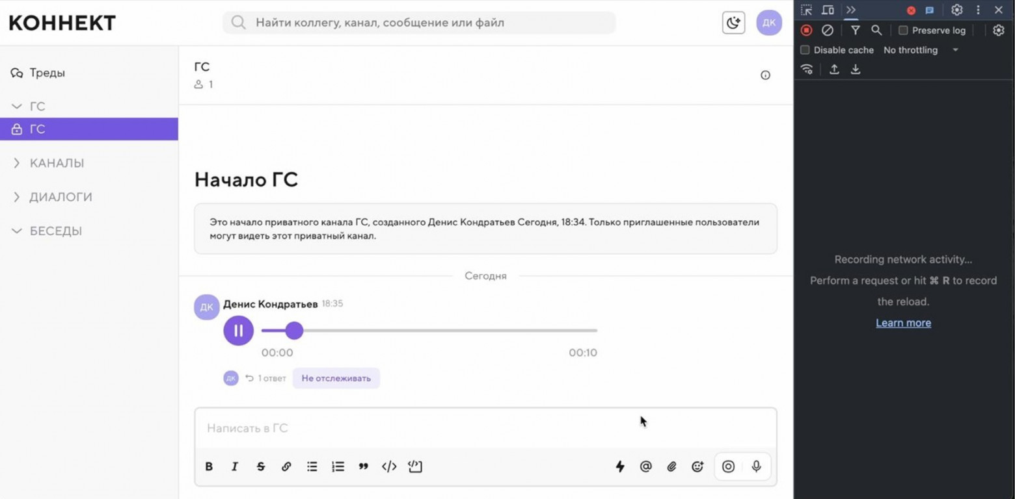
Task: Open channel info via the info icon
Action: pyautogui.click(x=765, y=75)
